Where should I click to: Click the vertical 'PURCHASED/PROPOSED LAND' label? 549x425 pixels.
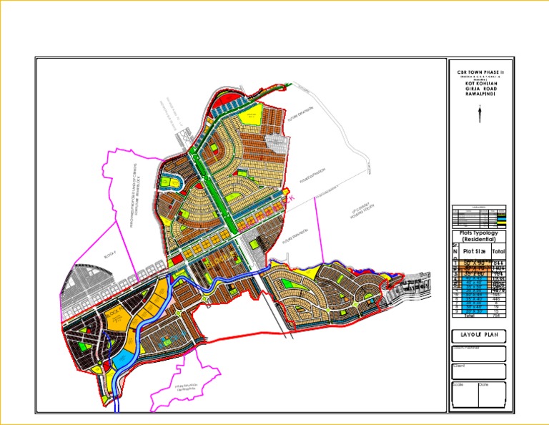tap(134, 195)
